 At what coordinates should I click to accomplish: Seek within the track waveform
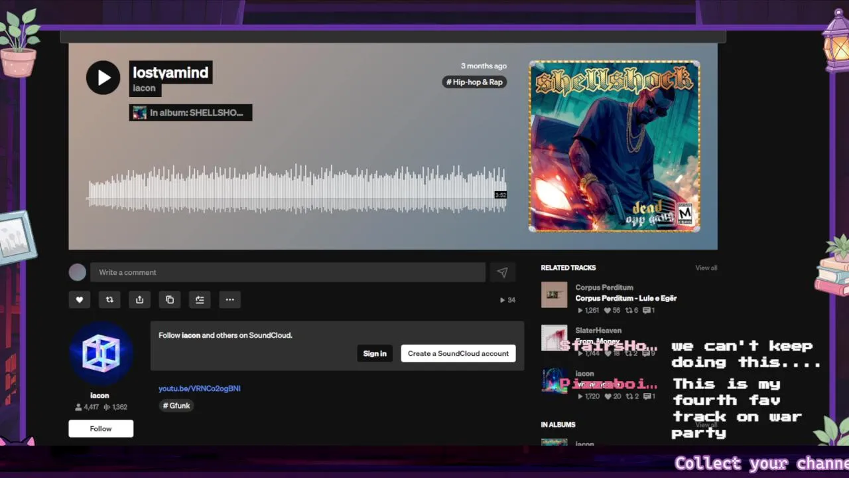tap(297, 189)
